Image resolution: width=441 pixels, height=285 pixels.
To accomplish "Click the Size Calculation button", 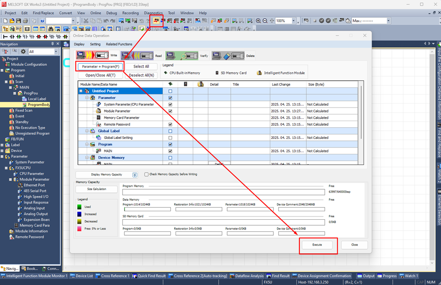I will click(x=97, y=189).
